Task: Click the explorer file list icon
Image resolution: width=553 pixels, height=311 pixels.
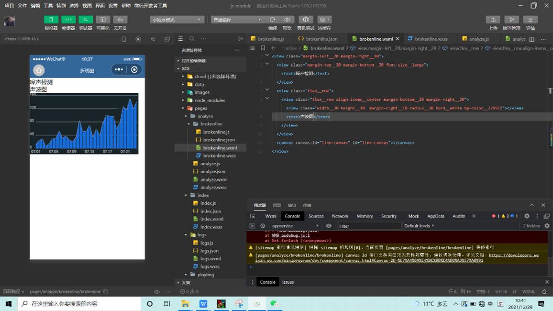Action: pos(180,39)
